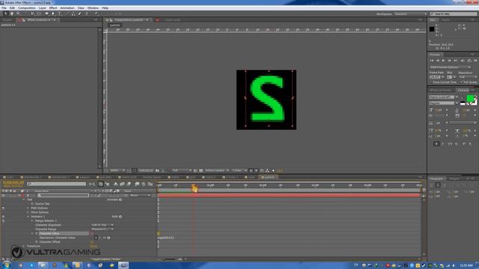
Task: Select the Hand tool
Action: click(12, 13)
